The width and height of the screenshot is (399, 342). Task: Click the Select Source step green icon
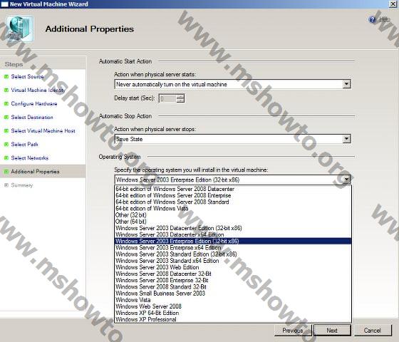click(x=6, y=76)
